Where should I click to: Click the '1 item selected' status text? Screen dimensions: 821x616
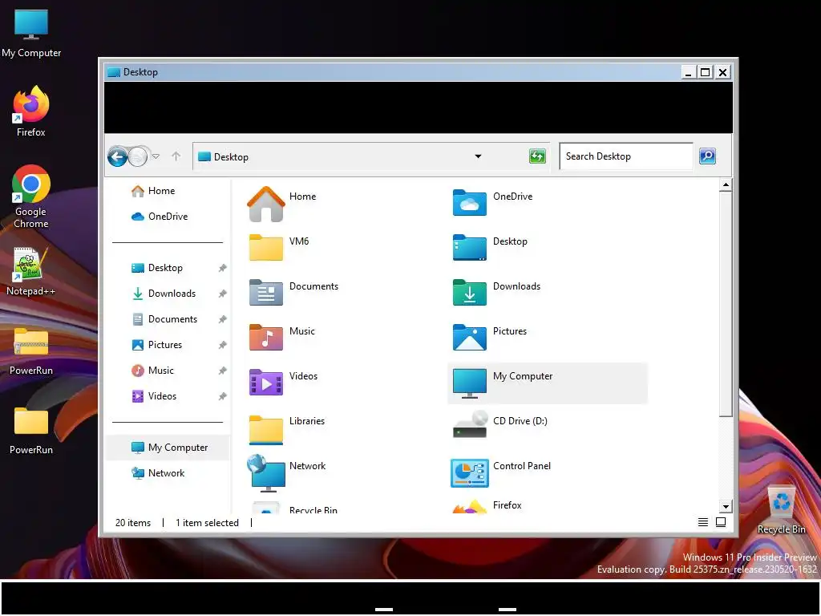click(x=207, y=523)
